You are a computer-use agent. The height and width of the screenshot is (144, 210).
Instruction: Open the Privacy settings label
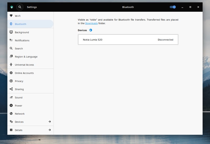pyautogui.click(x=19, y=81)
